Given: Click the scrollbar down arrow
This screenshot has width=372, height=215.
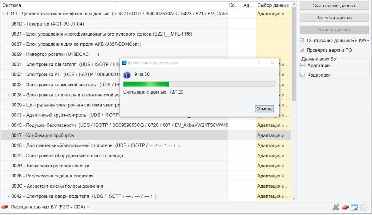Looking at the screenshot, I should (x=294, y=198).
